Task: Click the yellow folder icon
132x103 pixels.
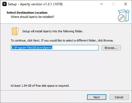Action: click(x=15, y=31)
